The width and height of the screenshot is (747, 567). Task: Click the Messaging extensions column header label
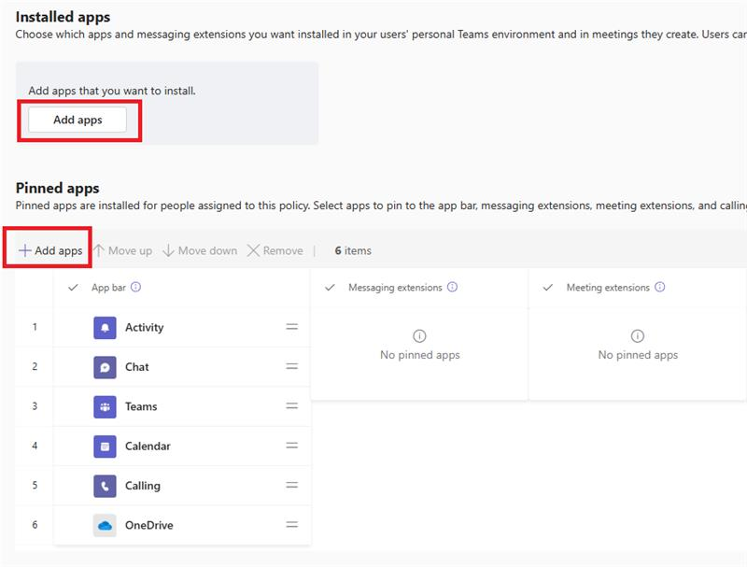(x=395, y=288)
